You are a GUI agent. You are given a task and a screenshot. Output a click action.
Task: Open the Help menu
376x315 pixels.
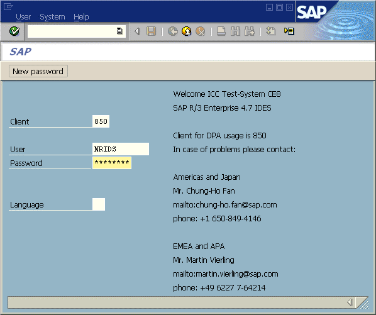coord(81,17)
